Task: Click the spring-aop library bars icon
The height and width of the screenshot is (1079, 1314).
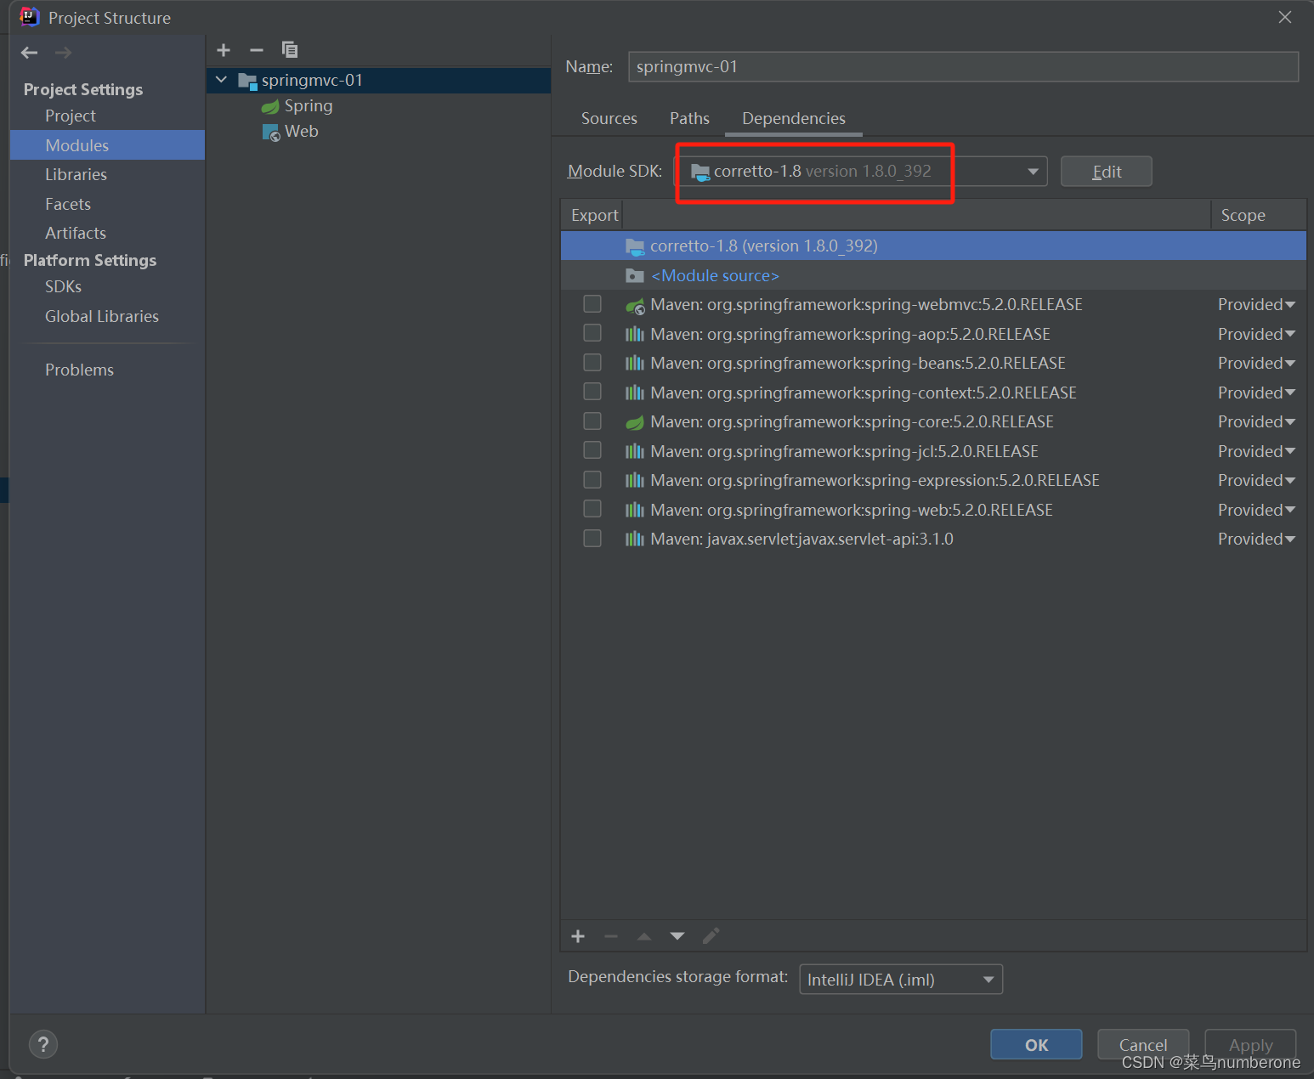Action: [635, 334]
